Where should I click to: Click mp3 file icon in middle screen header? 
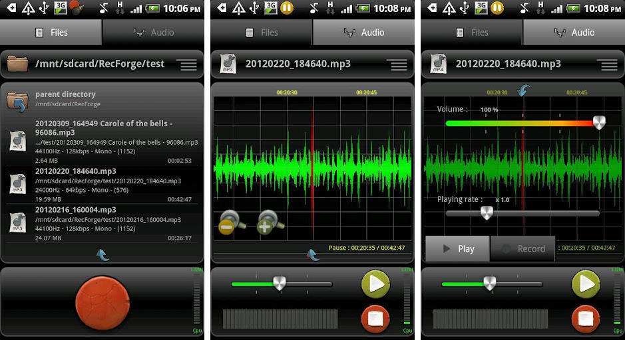click(x=228, y=64)
